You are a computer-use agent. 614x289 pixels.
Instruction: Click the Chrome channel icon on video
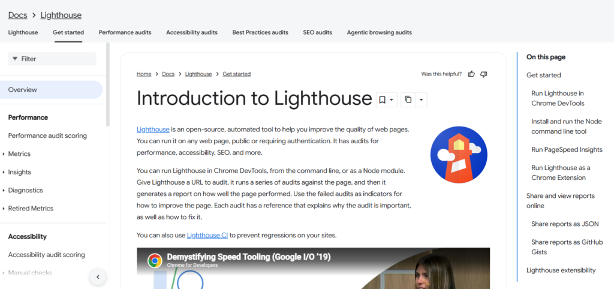pyautogui.click(x=155, y=260)
